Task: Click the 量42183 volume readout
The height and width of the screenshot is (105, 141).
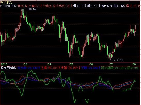Action: click(79, 6)
